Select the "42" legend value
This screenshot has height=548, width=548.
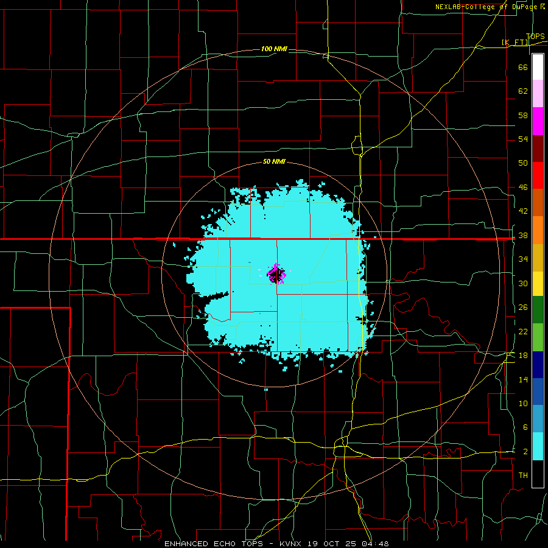(x=523, y=211)
